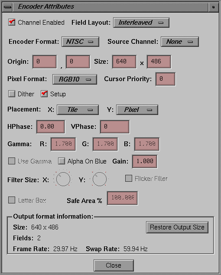
Task: Enable Alpha On Blue checkbox
Action: coord(62,161)
